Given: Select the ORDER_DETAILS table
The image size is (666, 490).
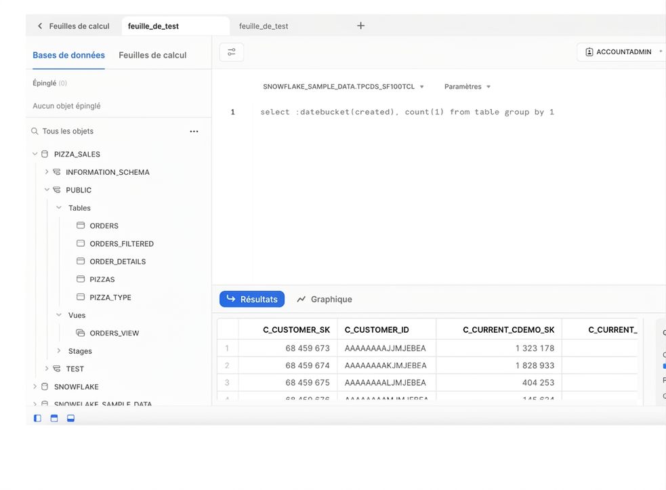Looking at the screenshot, I should tap(118, 262).
